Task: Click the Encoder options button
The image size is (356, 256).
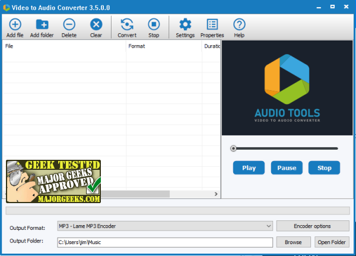Action: tap(313, 226)
